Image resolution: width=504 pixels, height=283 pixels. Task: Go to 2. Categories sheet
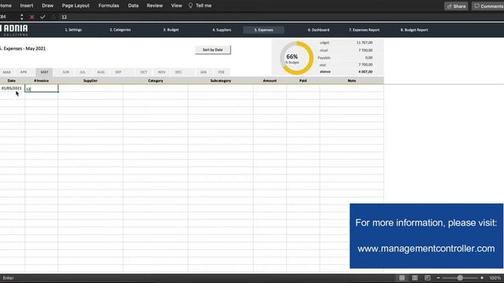[x=120, y=30]
